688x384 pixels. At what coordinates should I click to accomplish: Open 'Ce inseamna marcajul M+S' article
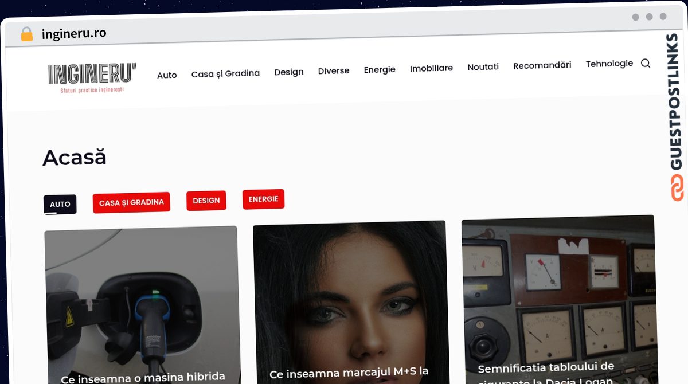point(349,373)
